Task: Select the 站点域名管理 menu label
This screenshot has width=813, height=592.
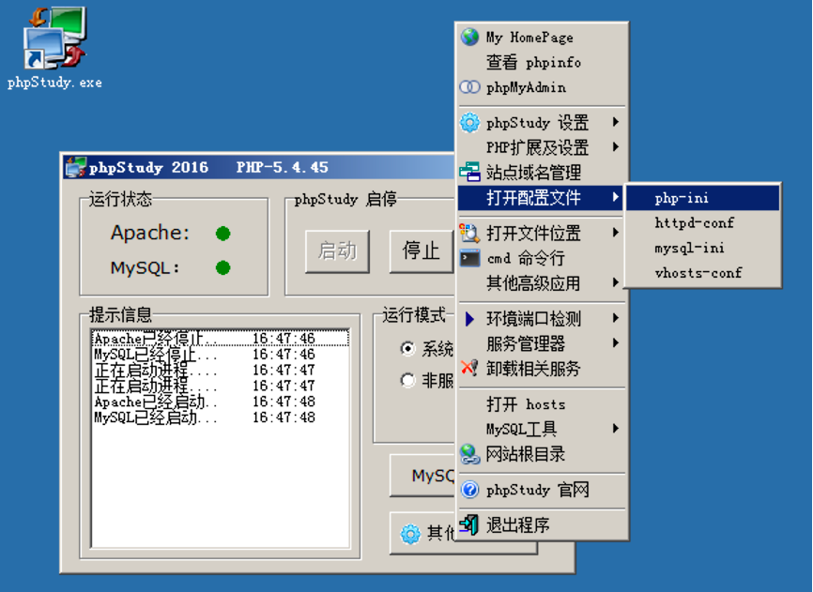Action: pyautogui.click(x=533, y=172)
